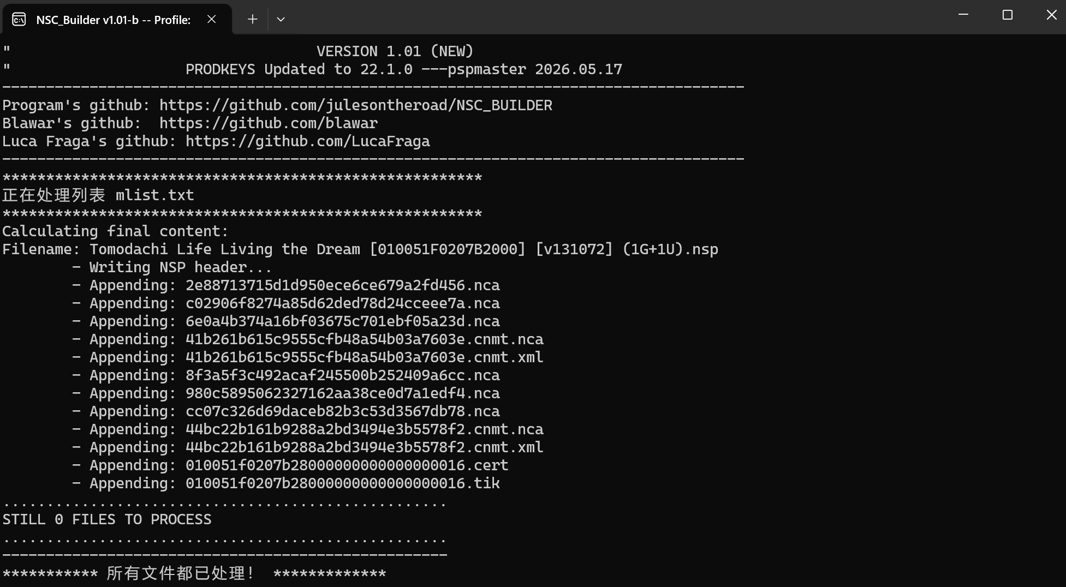The width and height of the screenshot is (1066, 587).
Task: Click the 41b261b615c9555c cnmt.xml entry
Action: click(365, 357)
